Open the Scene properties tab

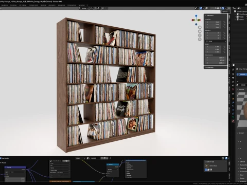coord(233,85)
